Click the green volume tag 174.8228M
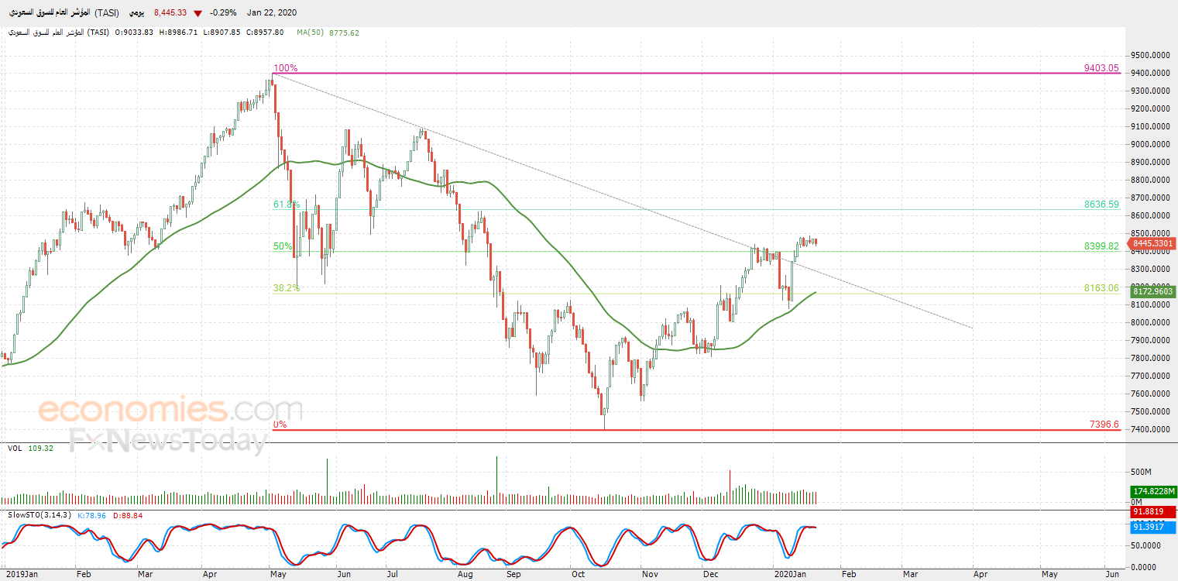The width and height of the screenshot is (1178, 581). [x=1153, y=492]
